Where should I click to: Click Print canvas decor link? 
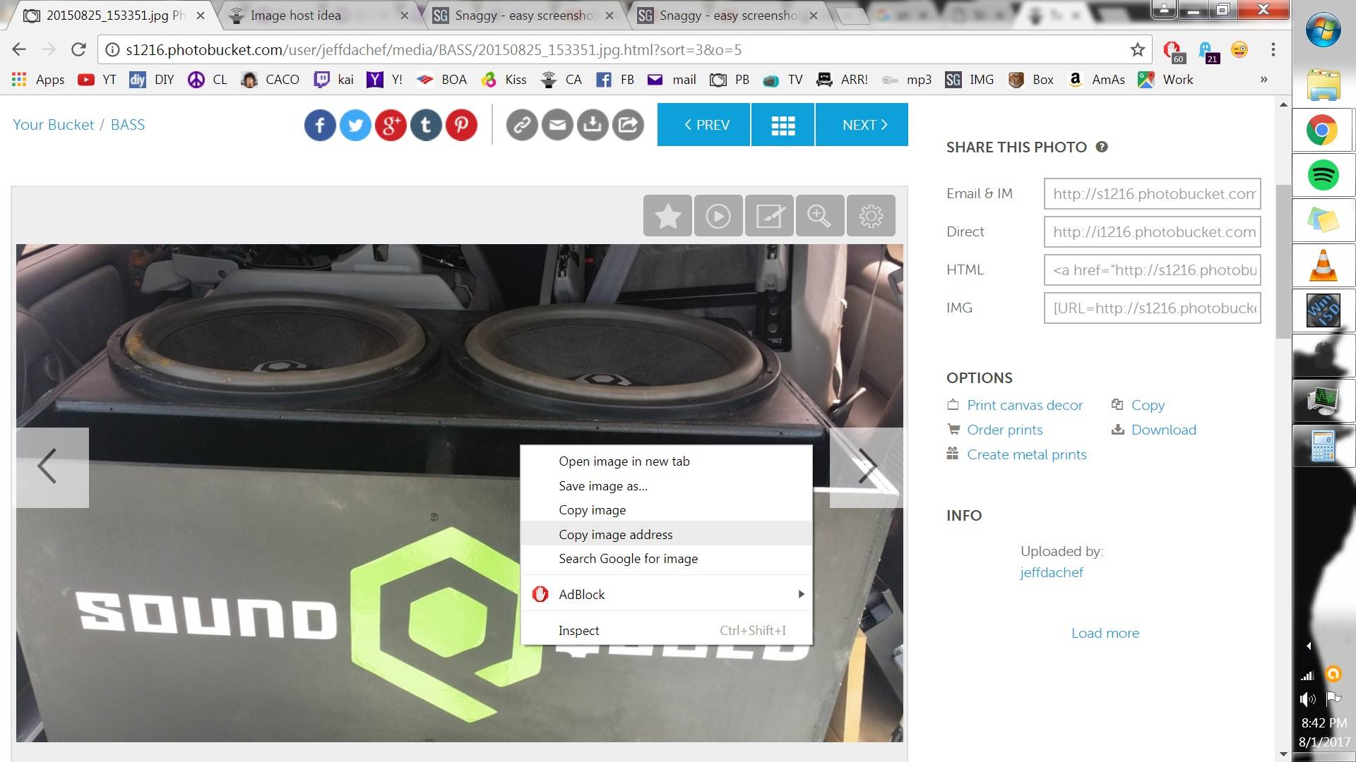pos(1025,405)
